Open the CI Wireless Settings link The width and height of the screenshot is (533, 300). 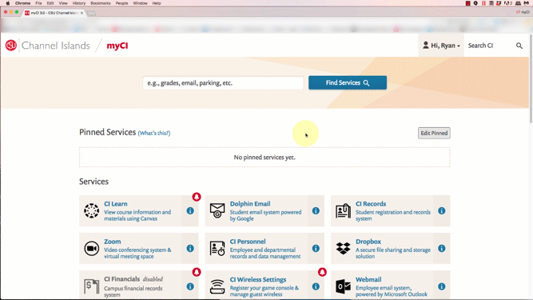[257, 279]
